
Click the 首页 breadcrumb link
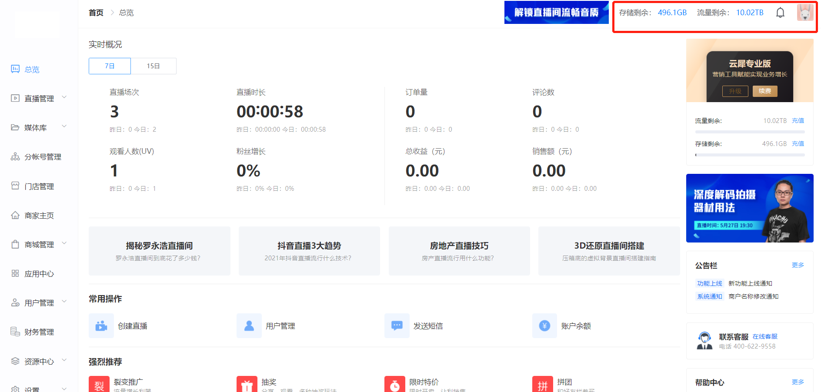pos(96,13)
